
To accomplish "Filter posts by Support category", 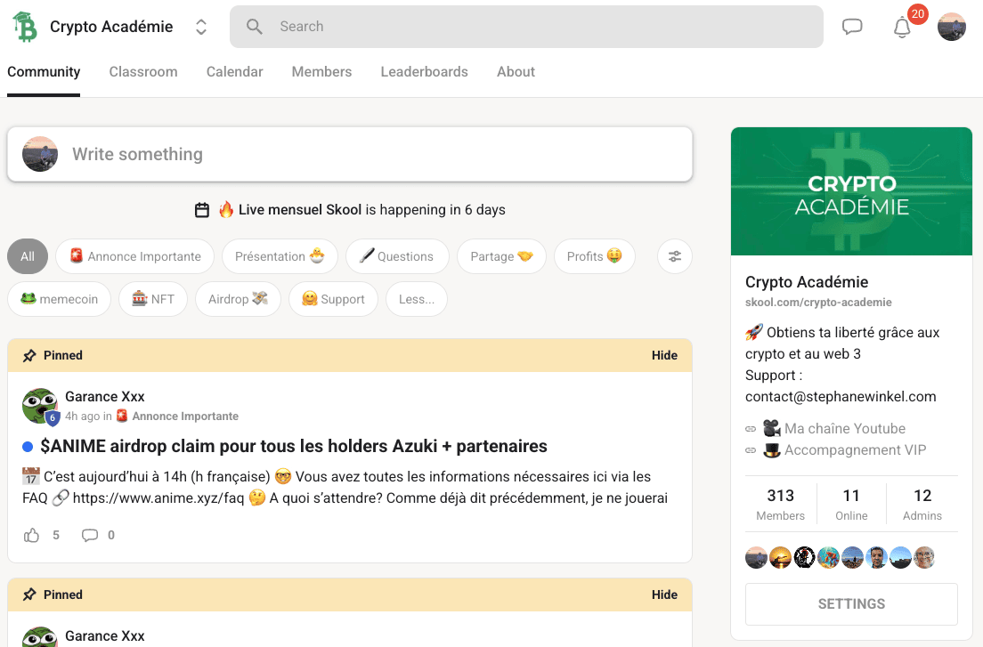I will pos(333,299).
